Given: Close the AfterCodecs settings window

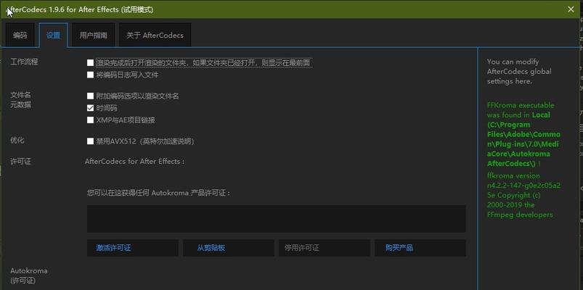Looking at the screenshot, I should [571, 9].
